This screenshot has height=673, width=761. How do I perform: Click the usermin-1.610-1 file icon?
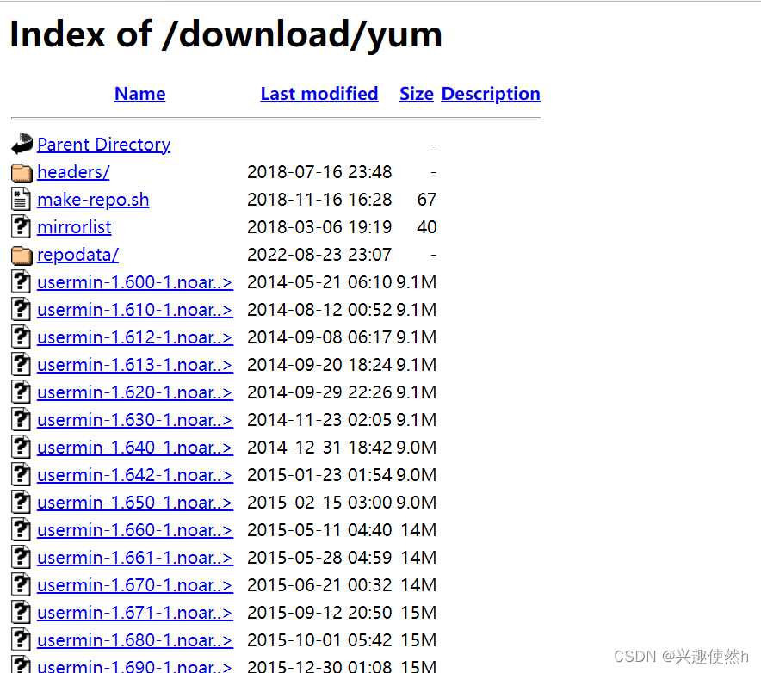[x=21, y=310]
